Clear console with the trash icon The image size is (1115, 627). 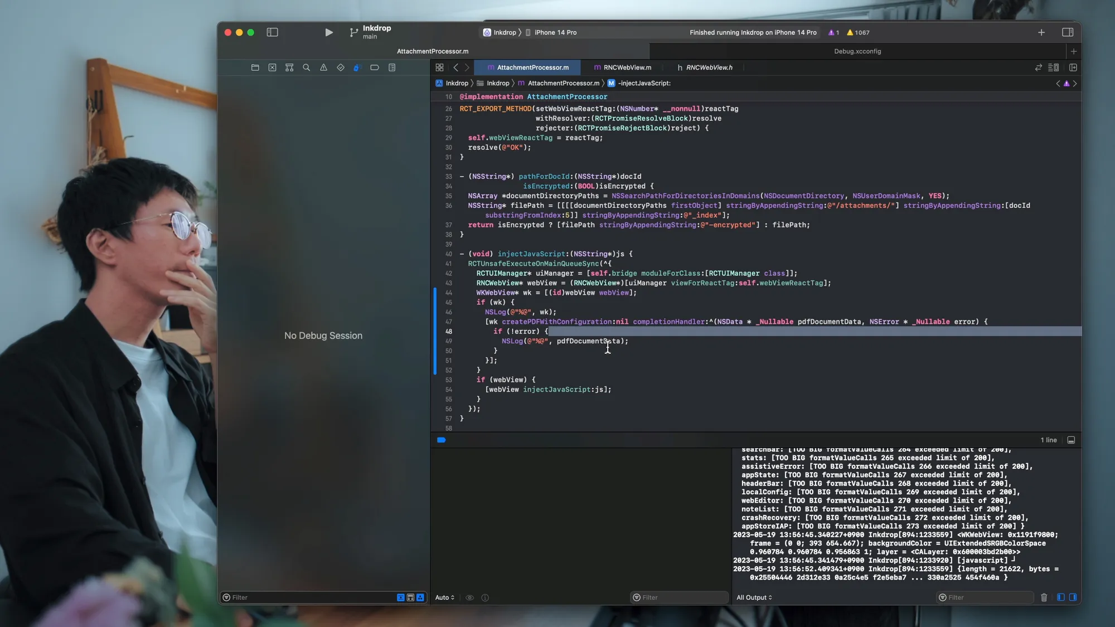coord(1044,597)
